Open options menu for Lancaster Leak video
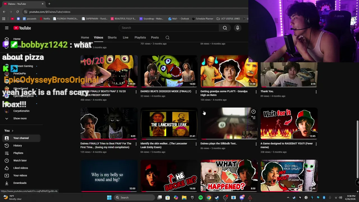Screen dimensions: 359x202 (196, 144)
